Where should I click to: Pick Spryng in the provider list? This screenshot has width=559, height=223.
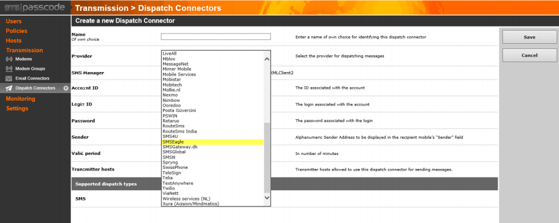[170, 162]
